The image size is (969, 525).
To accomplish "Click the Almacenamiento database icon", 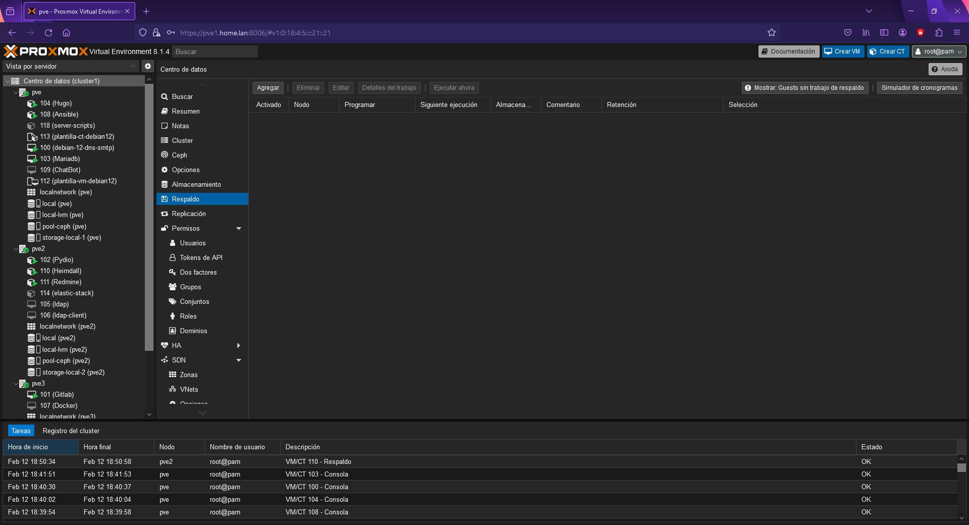I will tap(165, 184).
